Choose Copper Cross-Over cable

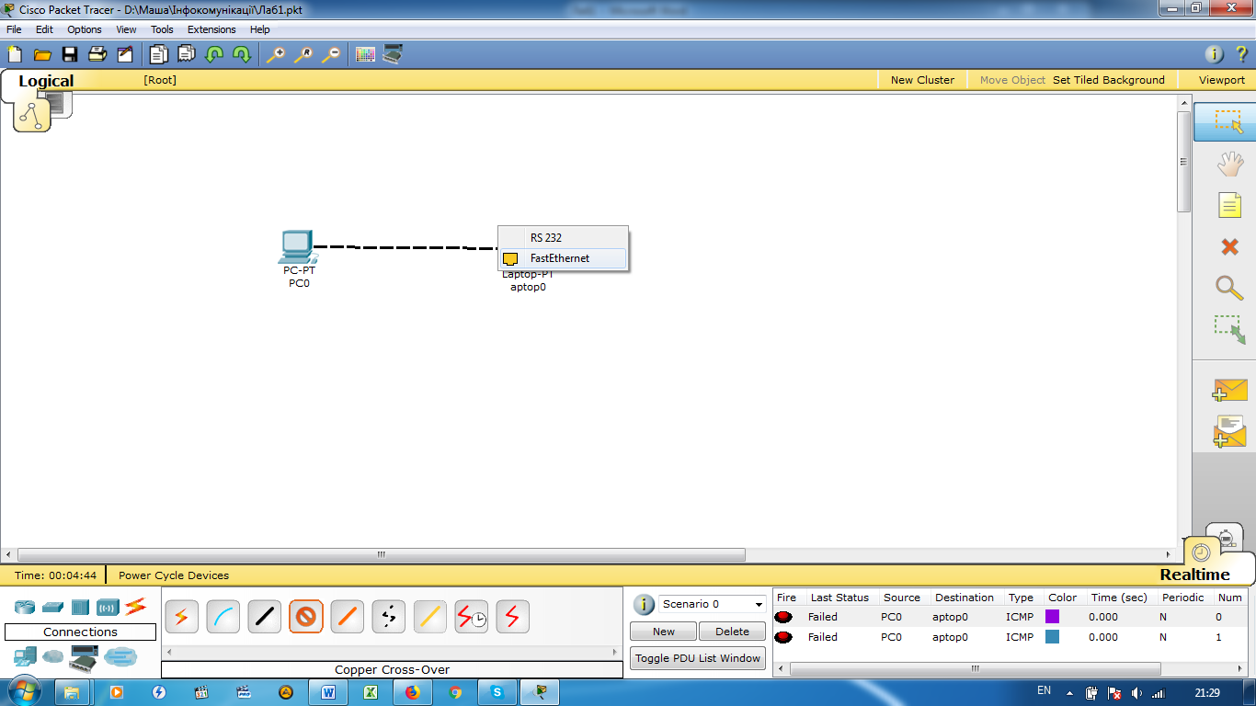coord(306,617)
